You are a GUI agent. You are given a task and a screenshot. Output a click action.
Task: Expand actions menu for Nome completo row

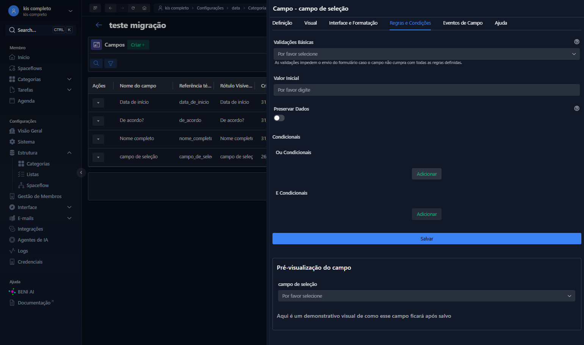[x=98, y=139]
